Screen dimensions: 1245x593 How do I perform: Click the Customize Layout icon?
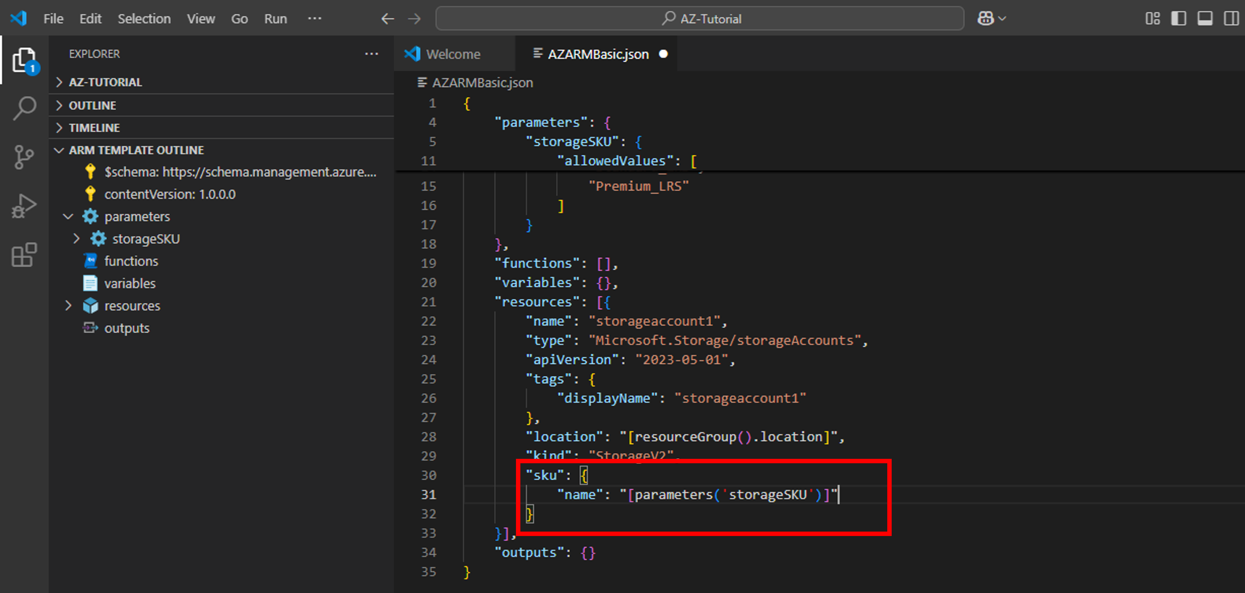[x=1152, y=18]
